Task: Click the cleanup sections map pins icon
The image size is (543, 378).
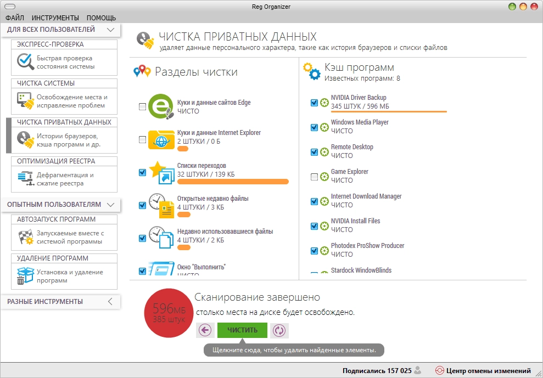Action: click(x=142, y=71)
